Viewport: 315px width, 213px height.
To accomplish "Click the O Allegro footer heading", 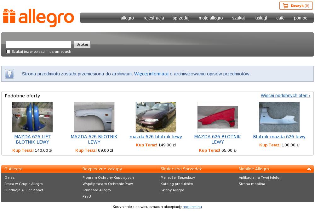I will [14, 169].
